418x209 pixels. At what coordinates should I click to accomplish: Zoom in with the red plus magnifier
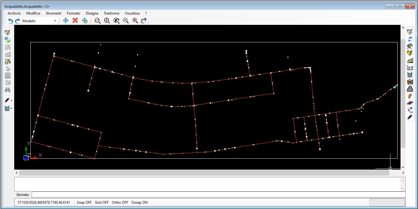coord(135,20)
